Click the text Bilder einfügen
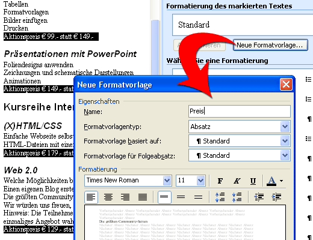This screenshot has width=313, height=240. [25, 20]
